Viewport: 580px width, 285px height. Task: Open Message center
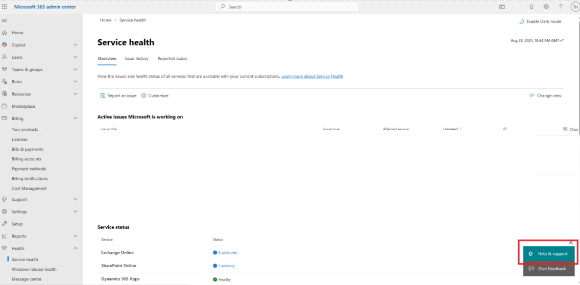coord(27,279)
